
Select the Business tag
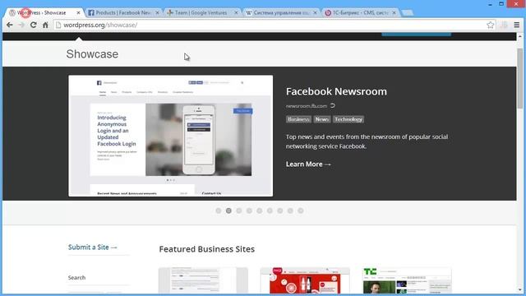point(298,119)
